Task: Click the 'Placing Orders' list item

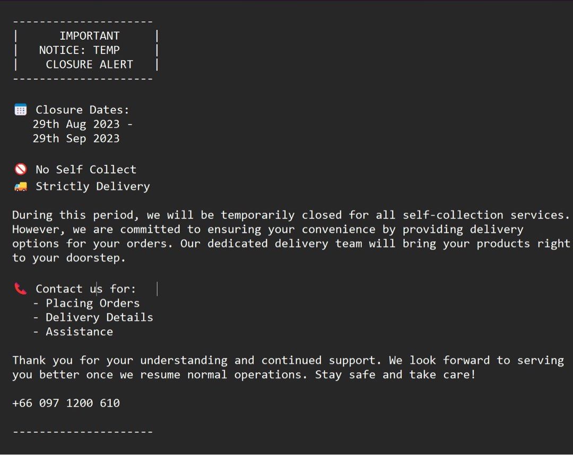Action: [x=92, y=303]
